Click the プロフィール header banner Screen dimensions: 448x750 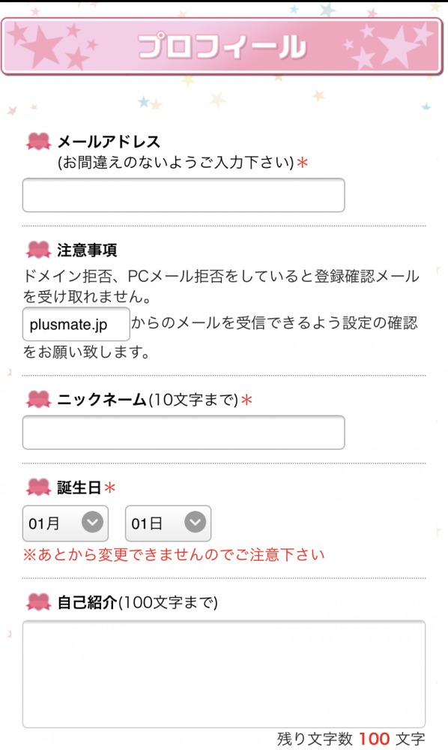click(222, 46)
